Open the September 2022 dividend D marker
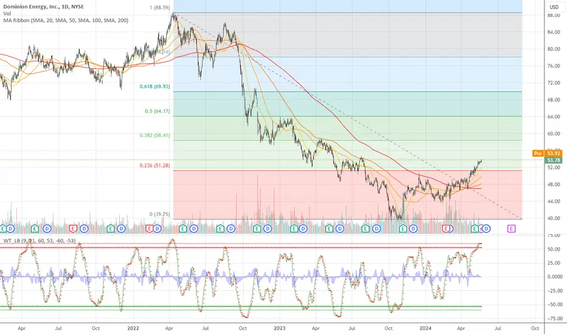 click(x=231, y=228)
